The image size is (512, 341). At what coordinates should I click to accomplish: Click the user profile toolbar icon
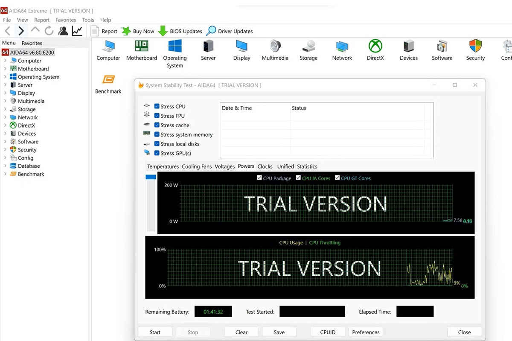tap(63, 31)
